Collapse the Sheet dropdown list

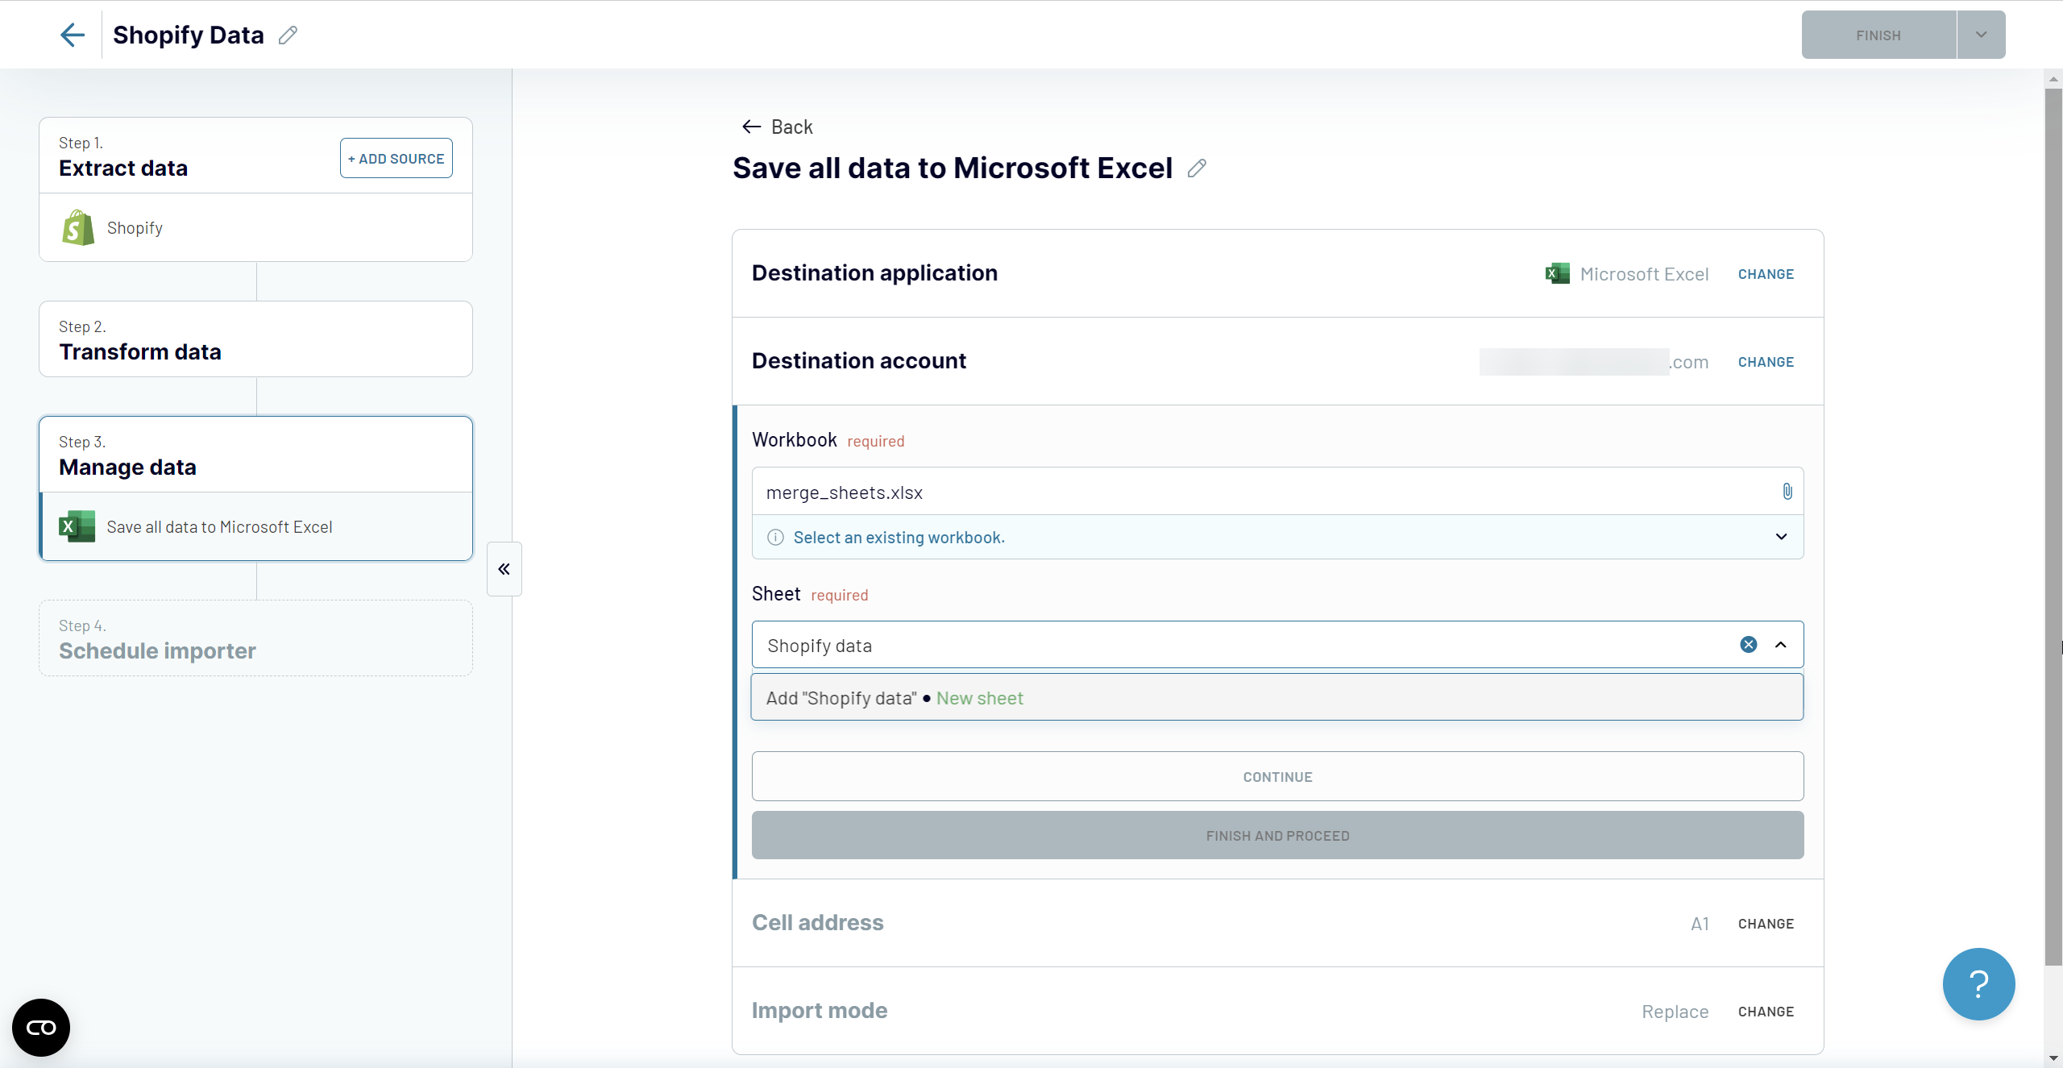click(x=1781, y=645)
